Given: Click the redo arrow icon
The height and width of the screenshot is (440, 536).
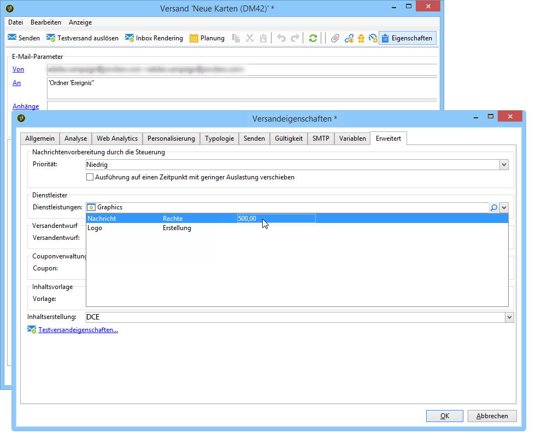Looking at the screenshot, I should click(x=294, y=38).
